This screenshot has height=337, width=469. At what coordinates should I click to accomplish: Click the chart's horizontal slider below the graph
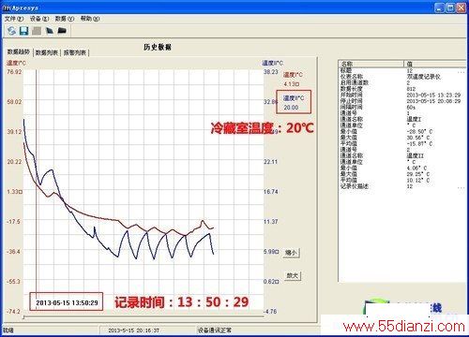(x=144, y=317)
